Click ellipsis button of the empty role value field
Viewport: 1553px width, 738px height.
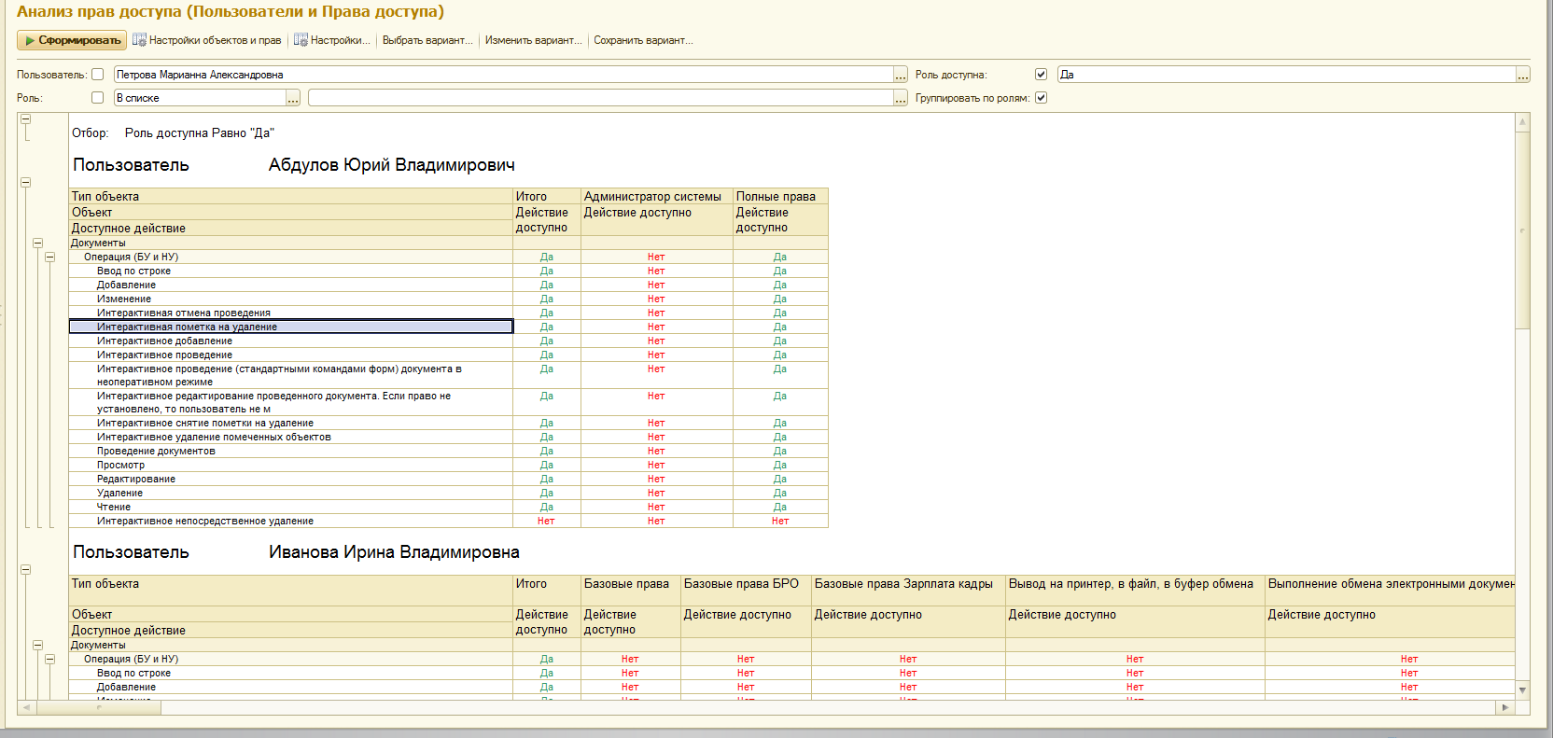click(x=900, y=98)
